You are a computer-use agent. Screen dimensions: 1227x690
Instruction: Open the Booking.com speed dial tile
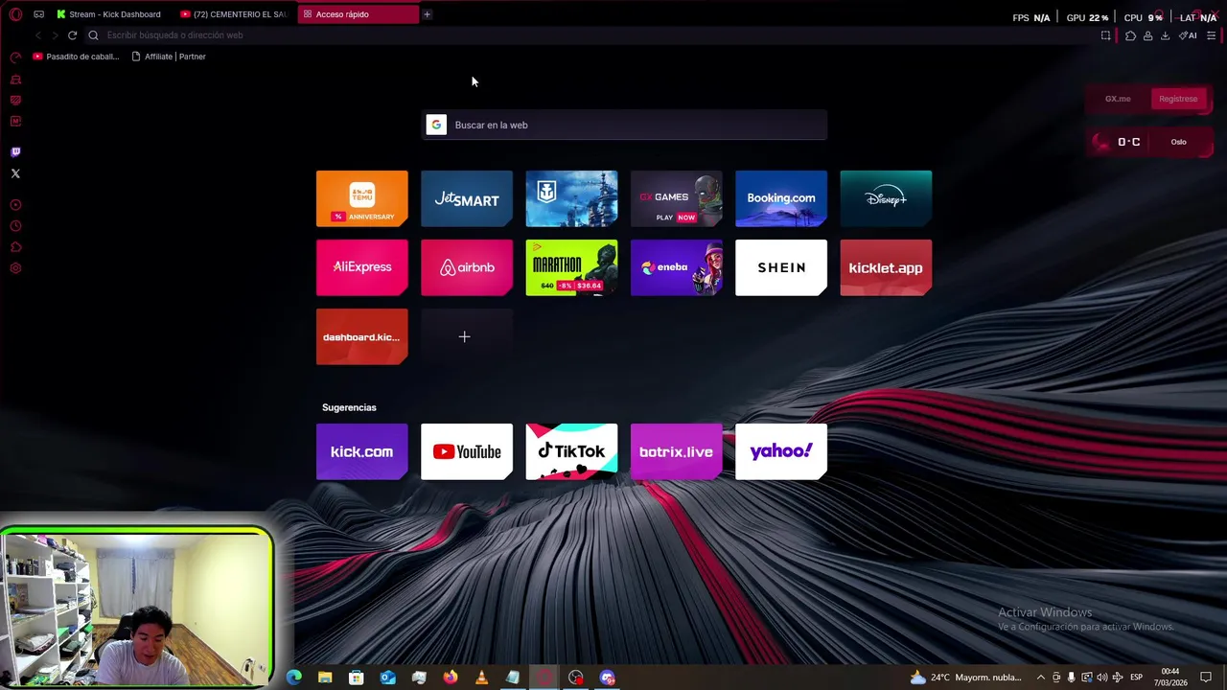[x=781, y=198]
